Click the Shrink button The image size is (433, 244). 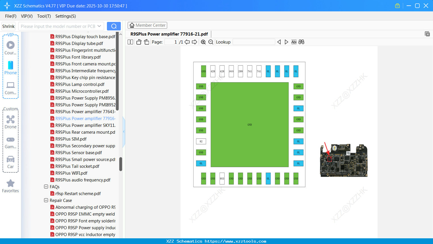pyautogui.click(x=9, y=26)
